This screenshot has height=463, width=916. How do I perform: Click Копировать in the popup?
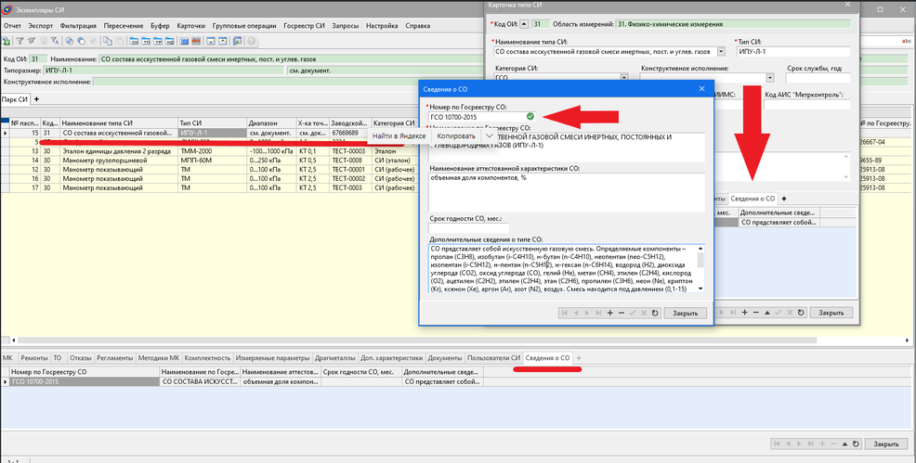tap(456, 135)
